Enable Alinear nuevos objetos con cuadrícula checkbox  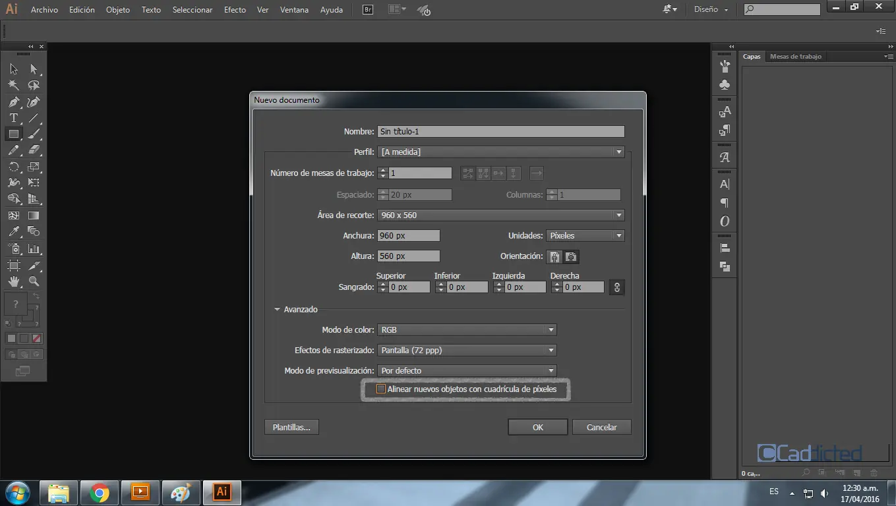380,389
